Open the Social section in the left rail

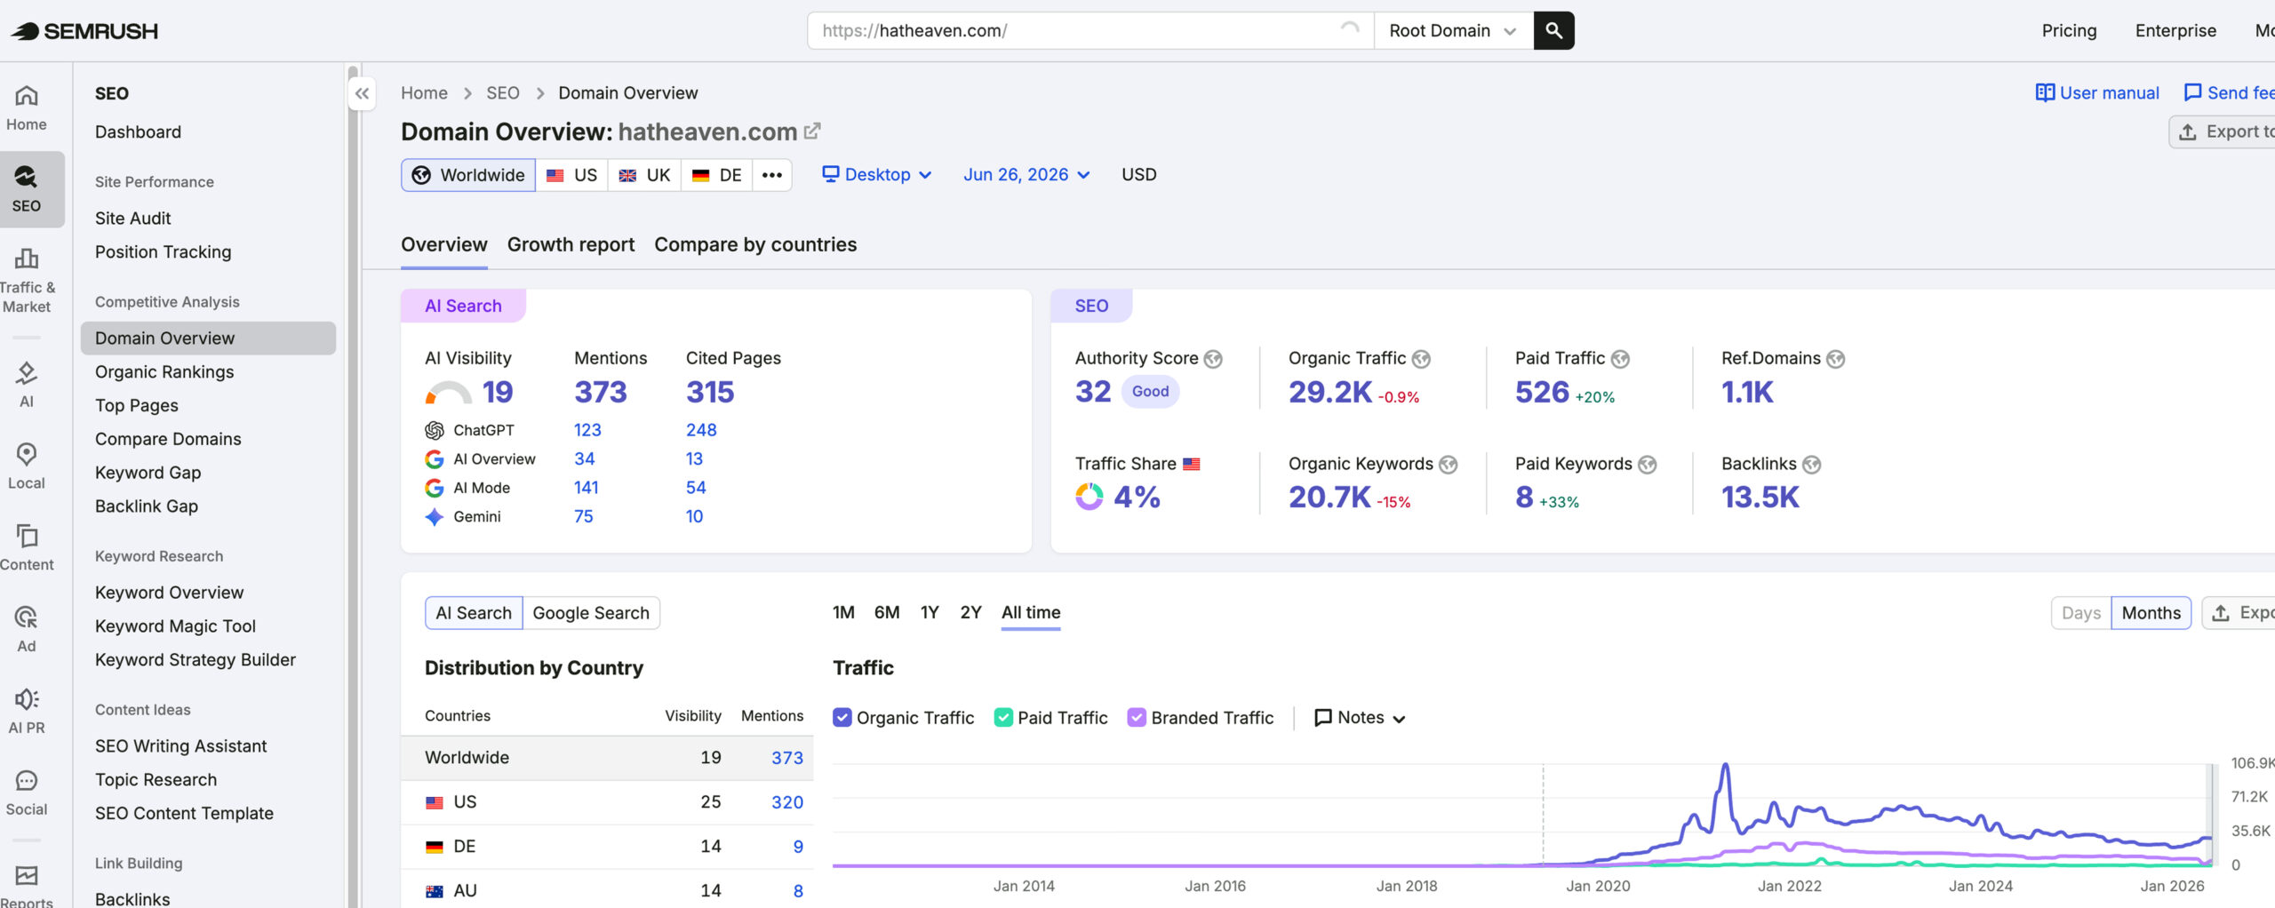pyautogui.click(x=27, y=793)
